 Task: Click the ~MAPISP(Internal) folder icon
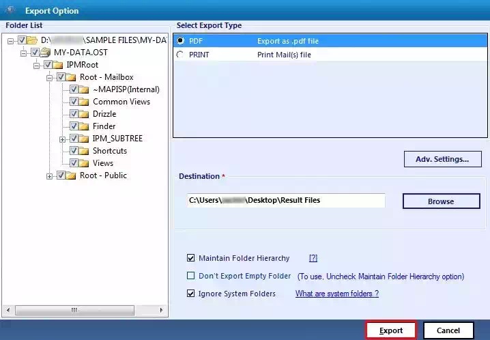tap(84, 89)
